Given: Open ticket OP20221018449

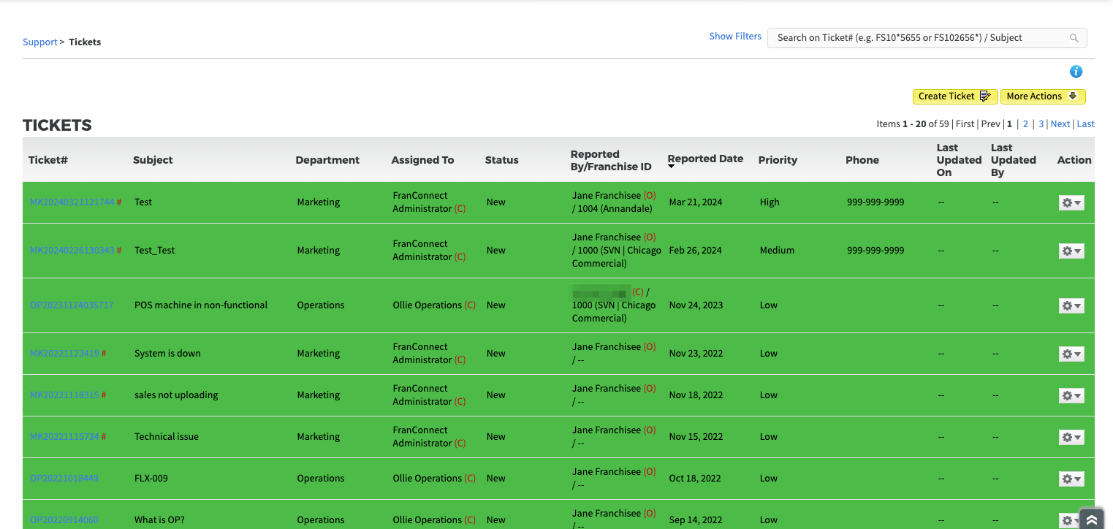Looking at the screenshot, I should click(x=64, y=478).
